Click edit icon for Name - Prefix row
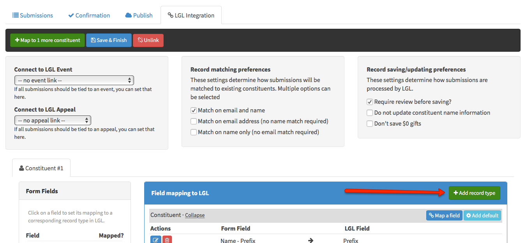The height and width of the screenshot is (243, 526). pyautogui.click(x=155, y=240)
